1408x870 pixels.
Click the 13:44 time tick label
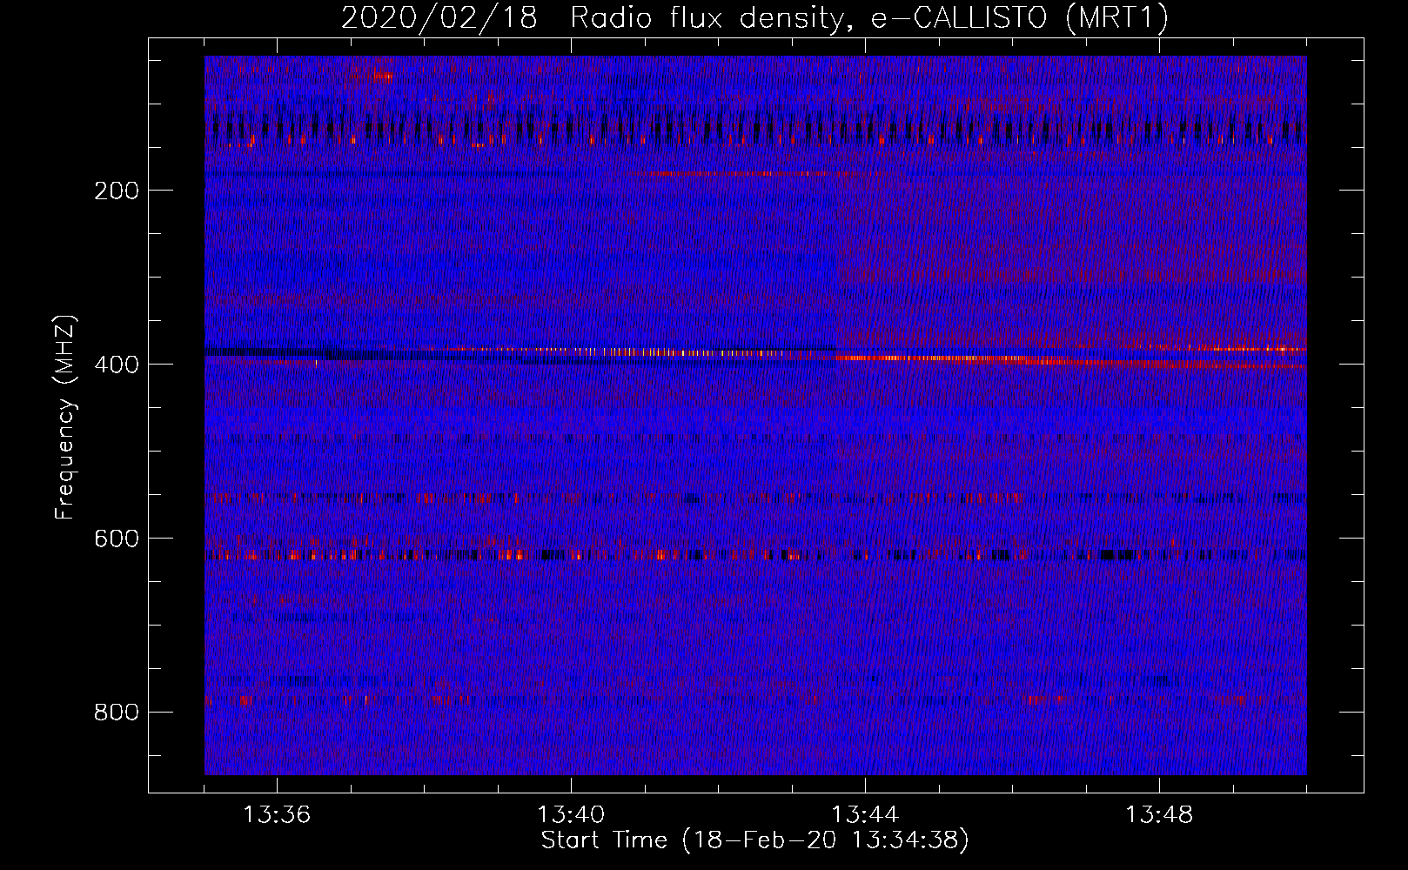(x=865, y=815)
